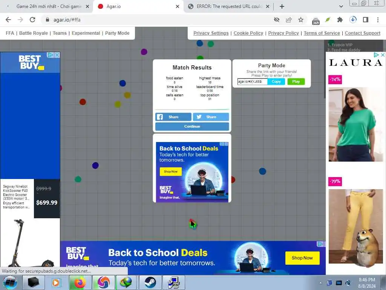Open Privacy Settings link

tap(211, 33)
